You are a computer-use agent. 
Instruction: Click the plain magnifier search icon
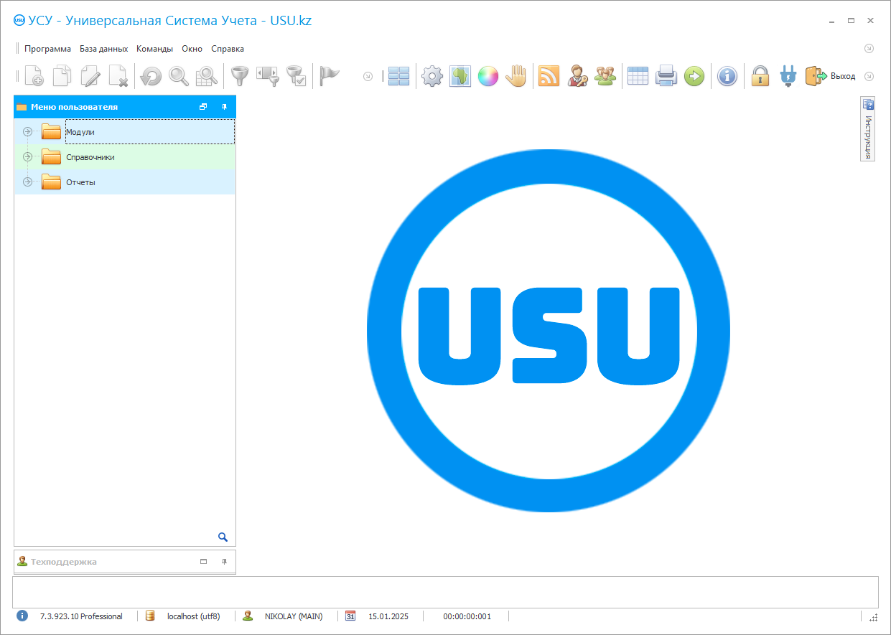pyautogui.click(x=179, y=76)
